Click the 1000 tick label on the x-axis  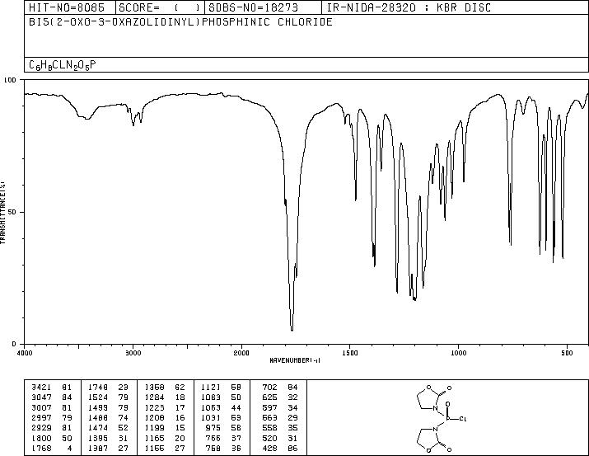point(458,353)
